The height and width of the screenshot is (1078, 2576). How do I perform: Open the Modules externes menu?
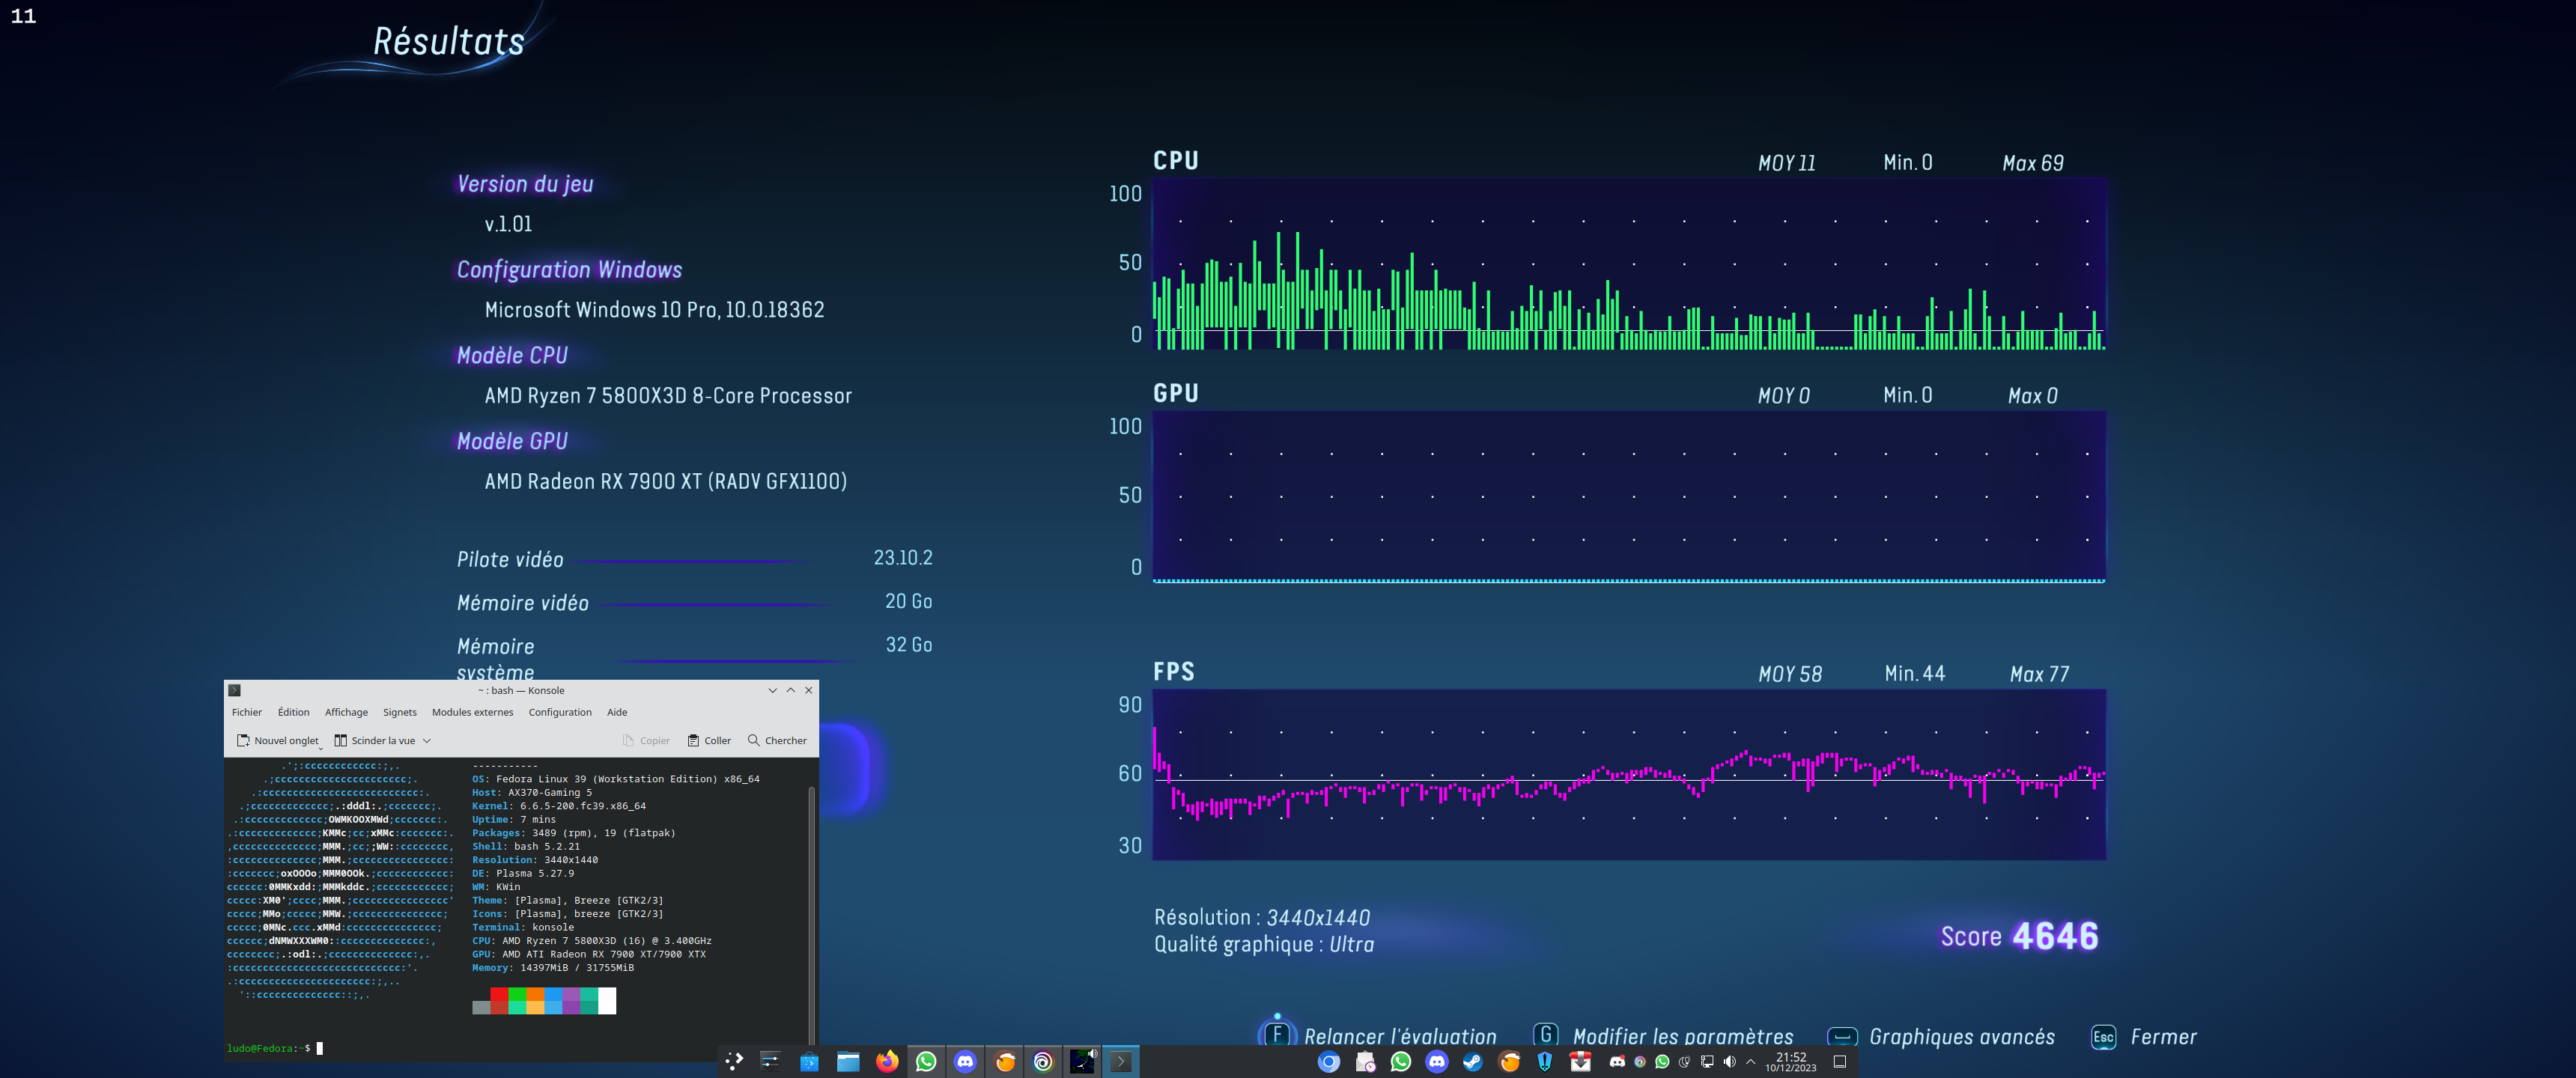tap(472, 712)
